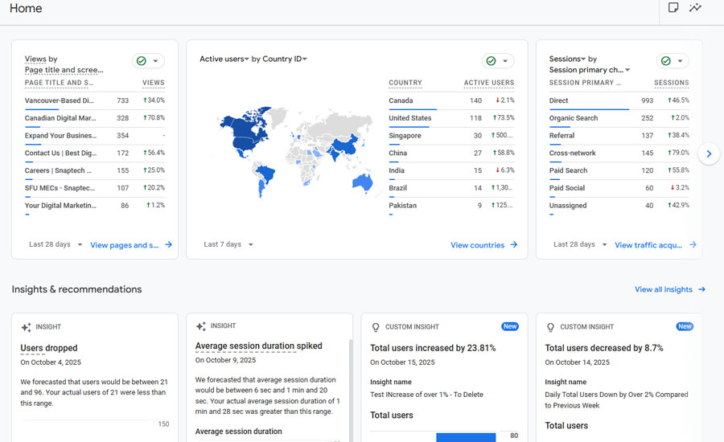The height and width of the screenshot is (442, 724).
Task: Click Australia on the world map
Action: (363, 182)
